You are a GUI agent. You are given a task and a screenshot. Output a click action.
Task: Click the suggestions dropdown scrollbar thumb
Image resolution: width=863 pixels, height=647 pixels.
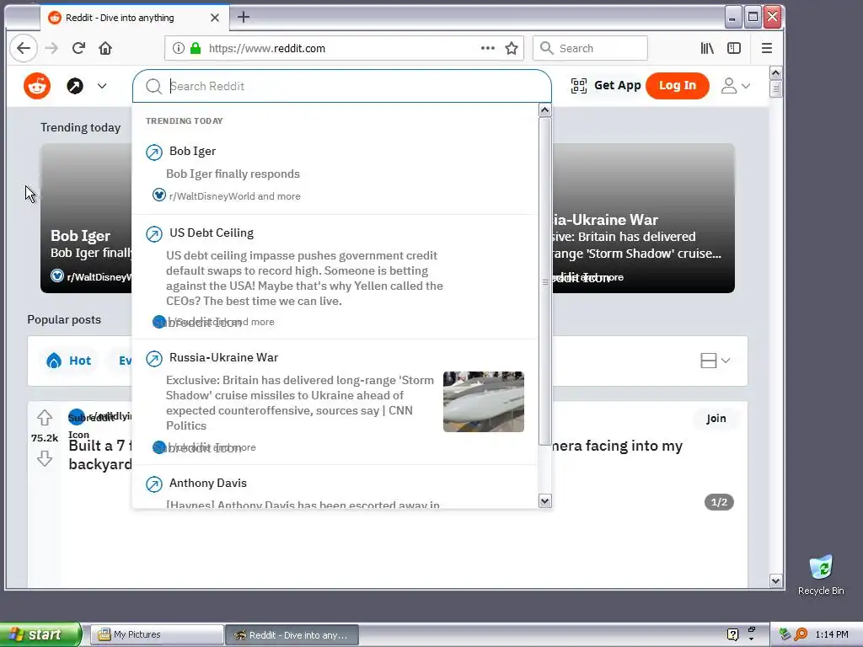tap(544, 281)
